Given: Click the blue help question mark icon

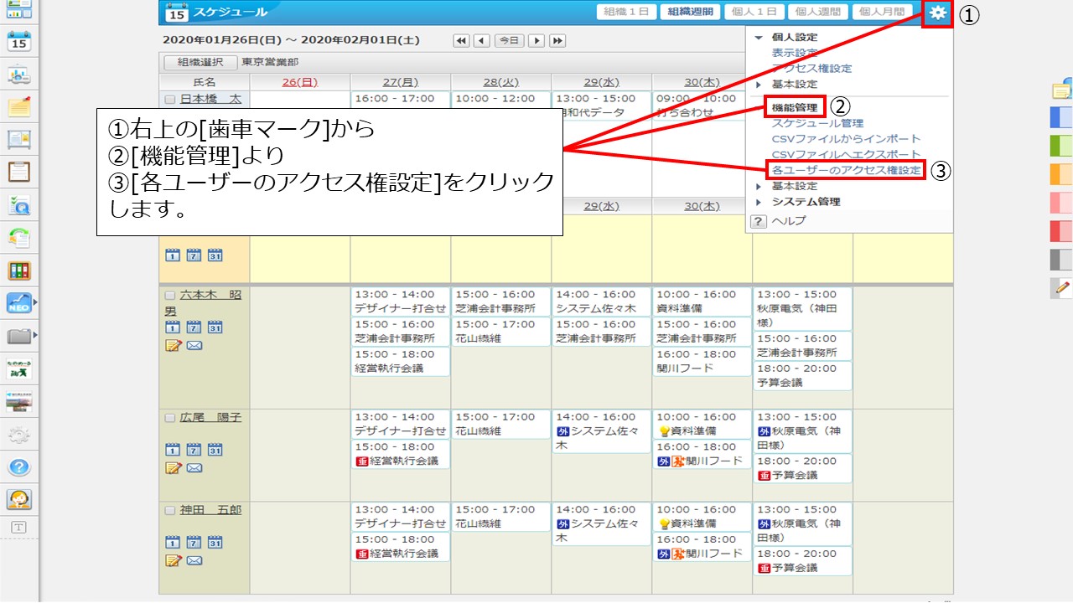Looking at the screenshot, I should (x=18, y=467).
